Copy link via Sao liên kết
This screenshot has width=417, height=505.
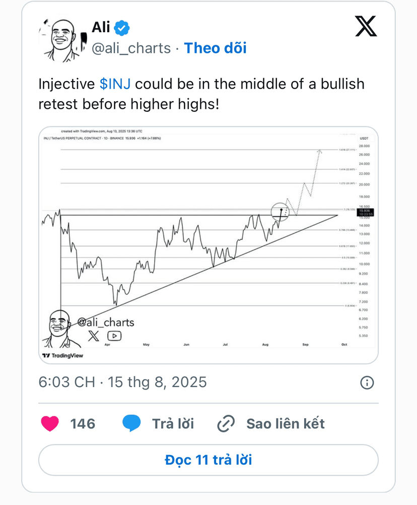(286, 424)
